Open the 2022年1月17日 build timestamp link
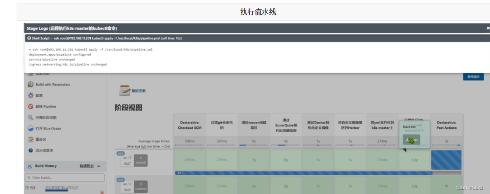Screen dimensions: 490x194 [x=61, y=187]
